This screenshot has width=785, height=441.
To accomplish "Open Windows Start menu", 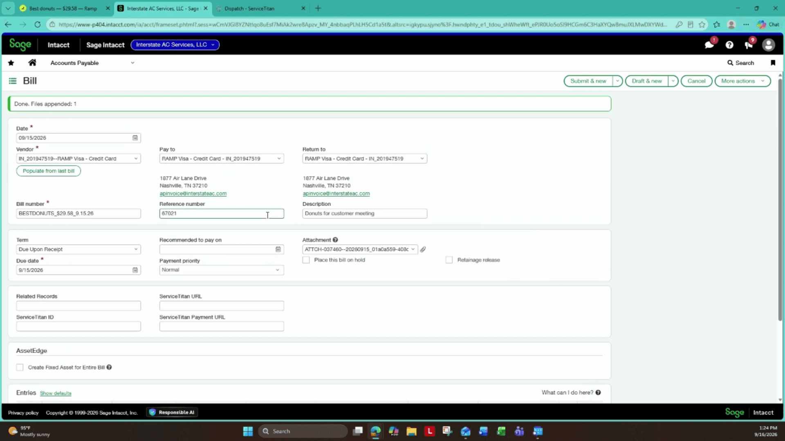I will pyautogui.click(x=248, y=431).
